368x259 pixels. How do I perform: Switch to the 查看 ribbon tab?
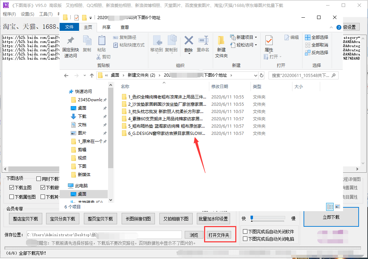(125, 27)
